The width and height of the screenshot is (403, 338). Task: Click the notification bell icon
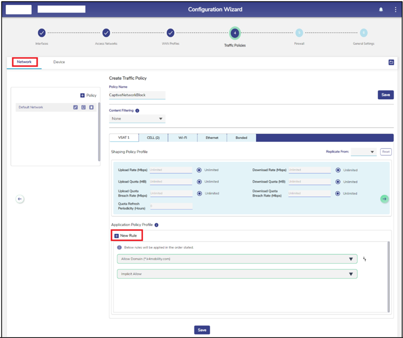pos(381,10)
